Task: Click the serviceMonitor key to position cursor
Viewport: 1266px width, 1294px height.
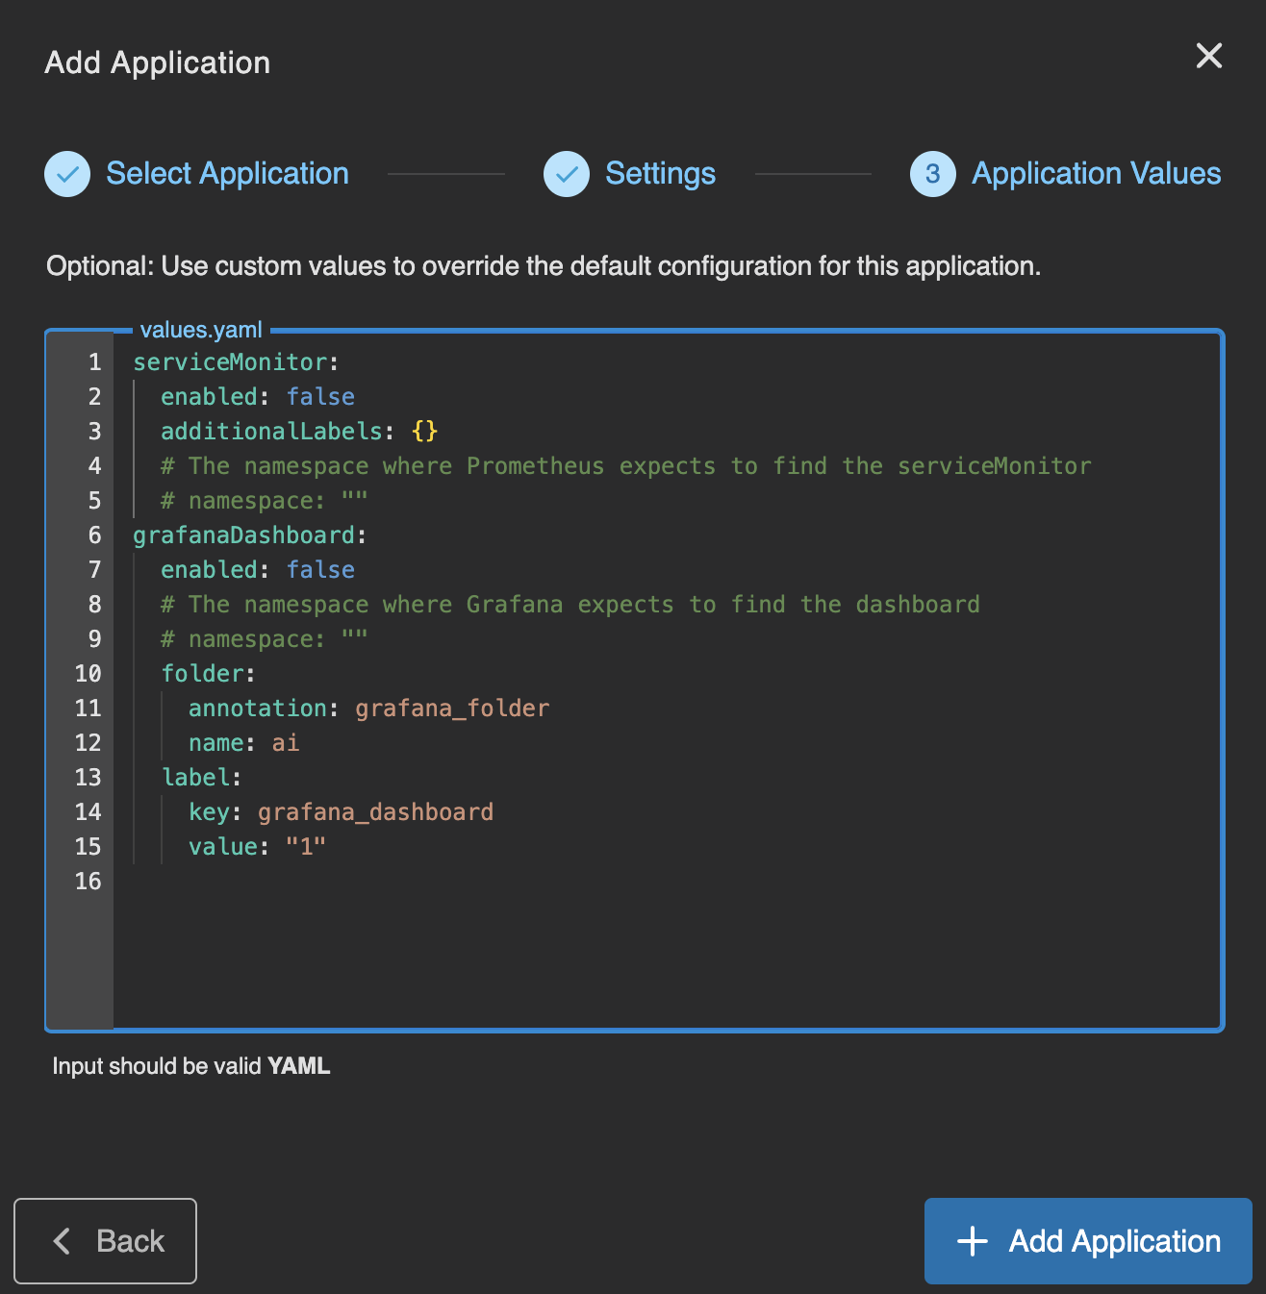Action: [229, 362]
